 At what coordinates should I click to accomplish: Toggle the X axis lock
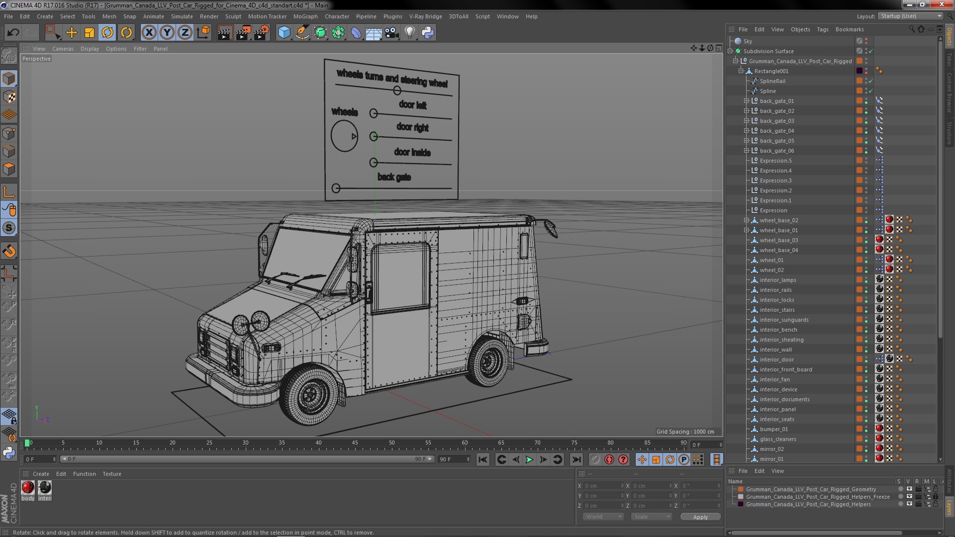pyautogui.click(x=149, y=33)
